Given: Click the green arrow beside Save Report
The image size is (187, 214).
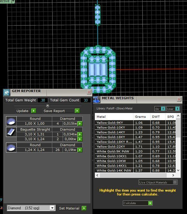Looking at the screenshot, I should pyautogui.click(x=77, y=111).
